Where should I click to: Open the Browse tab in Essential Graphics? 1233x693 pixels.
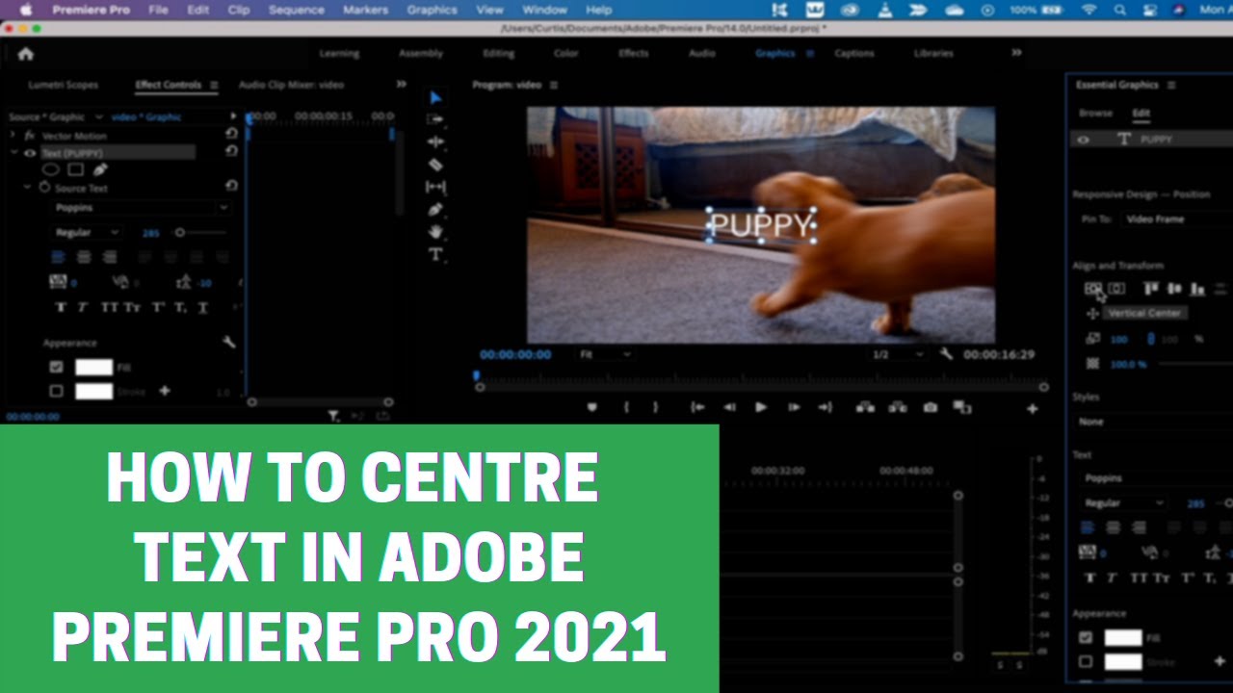[x=1095, y=113]
